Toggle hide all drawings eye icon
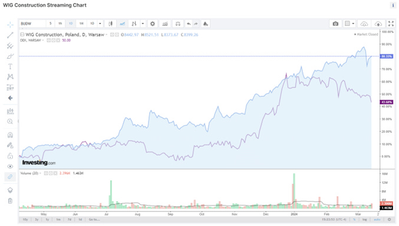The image size is (399, 226). [10, 167]
